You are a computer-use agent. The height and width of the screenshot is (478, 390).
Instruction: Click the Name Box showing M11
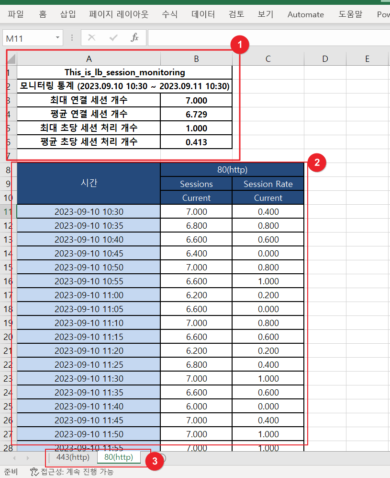click(x=28, y=38)
